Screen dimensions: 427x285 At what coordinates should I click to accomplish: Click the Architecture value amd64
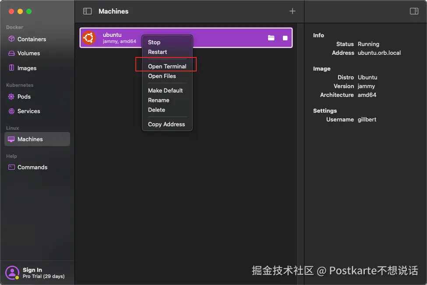(x=367, y=95)
